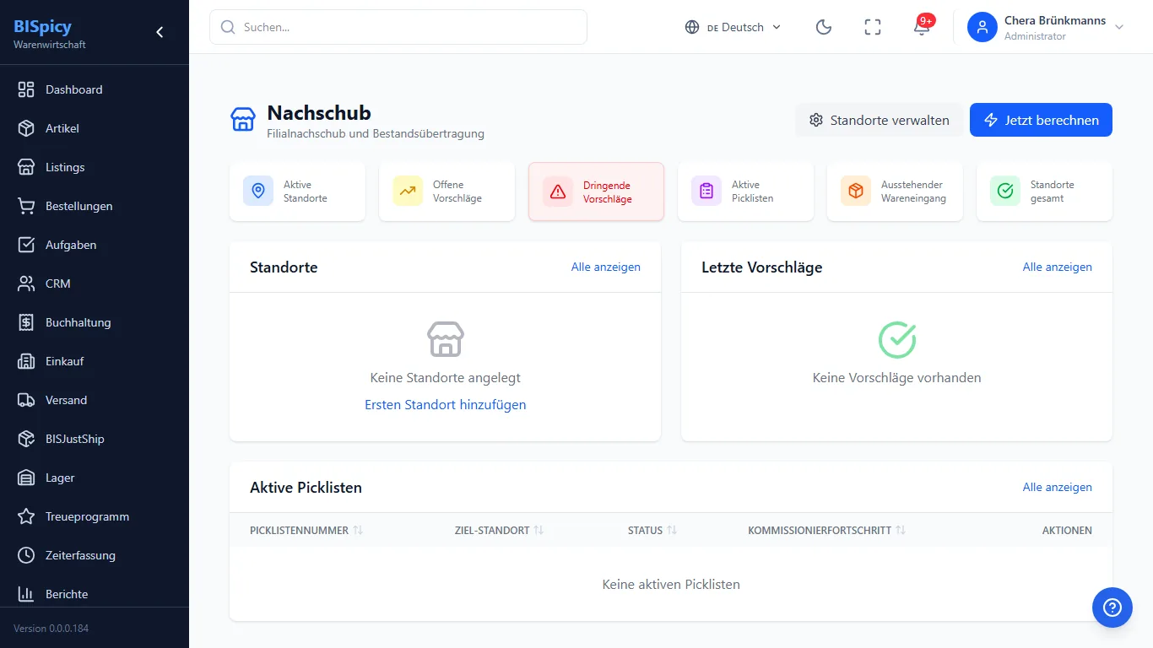
Task: Click the Aktive Picklisten clipboard icon
Action: [x=706, y=192]
